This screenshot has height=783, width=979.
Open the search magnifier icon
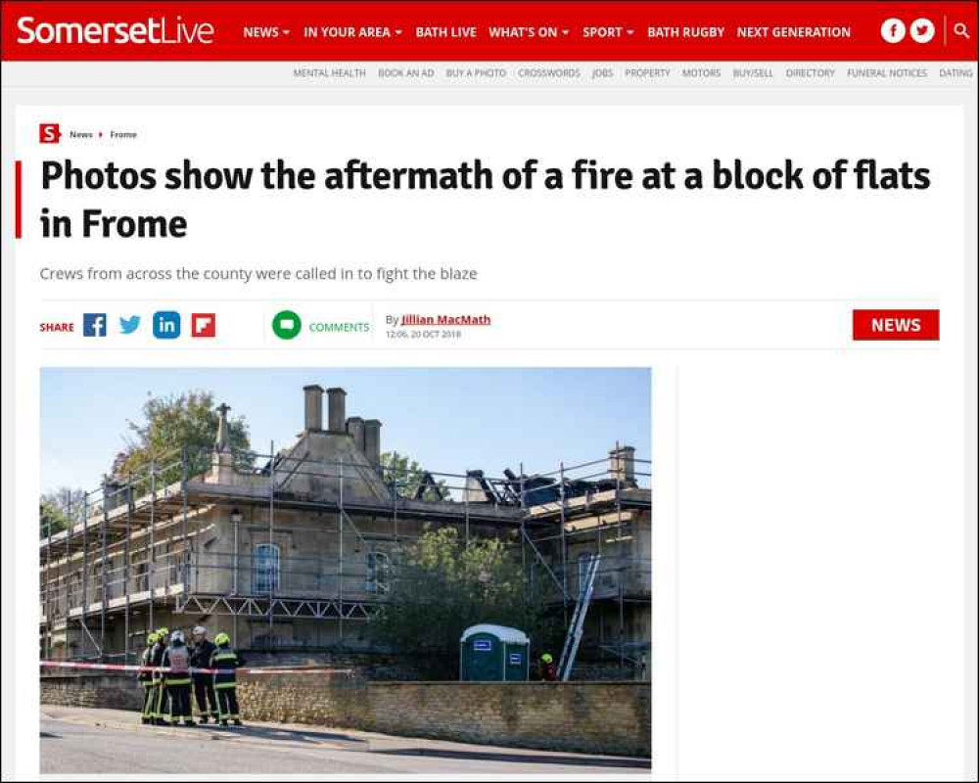[x=961, y=30]
